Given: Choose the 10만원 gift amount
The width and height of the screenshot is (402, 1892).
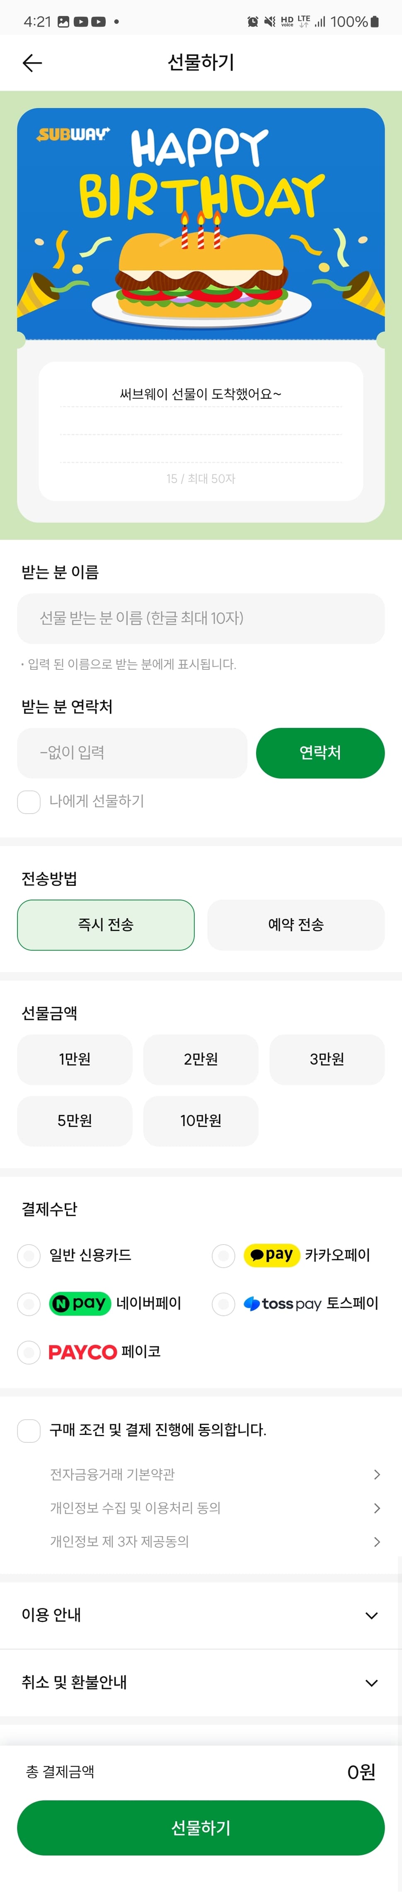Looking at the screenshot, I should tap(200, 1121).
